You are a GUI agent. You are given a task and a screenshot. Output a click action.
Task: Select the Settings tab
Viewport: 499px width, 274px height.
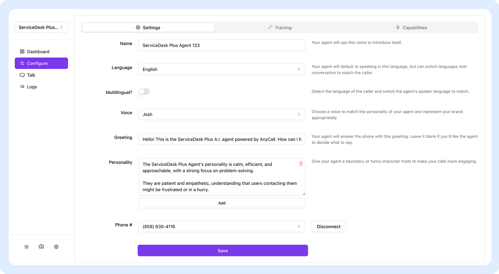point(148,28)
